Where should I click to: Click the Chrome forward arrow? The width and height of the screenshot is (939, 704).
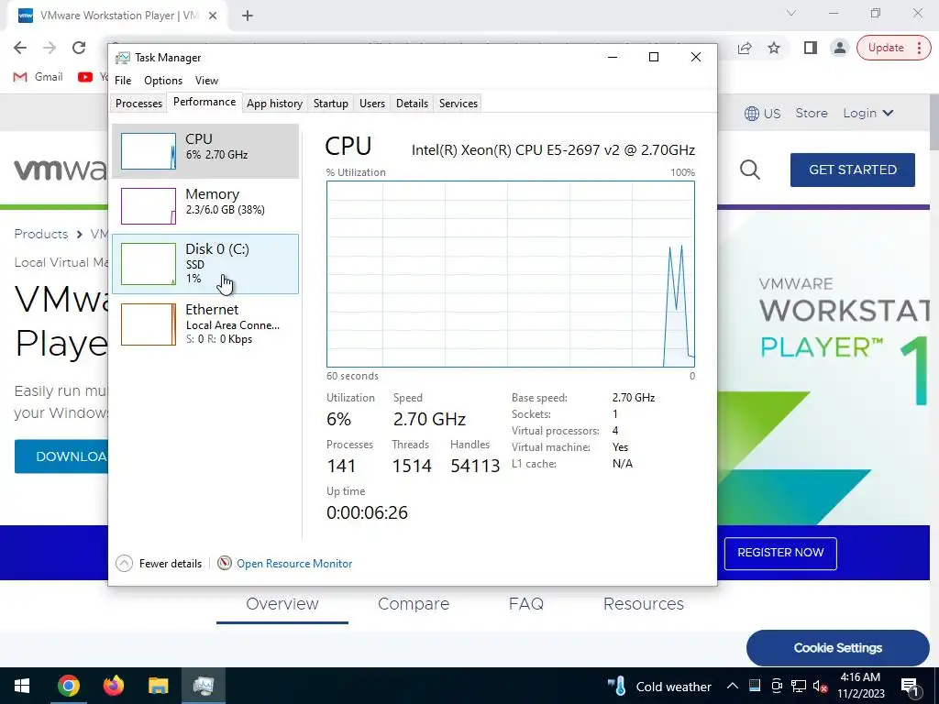pyautogui.click(x=50, y=48)
